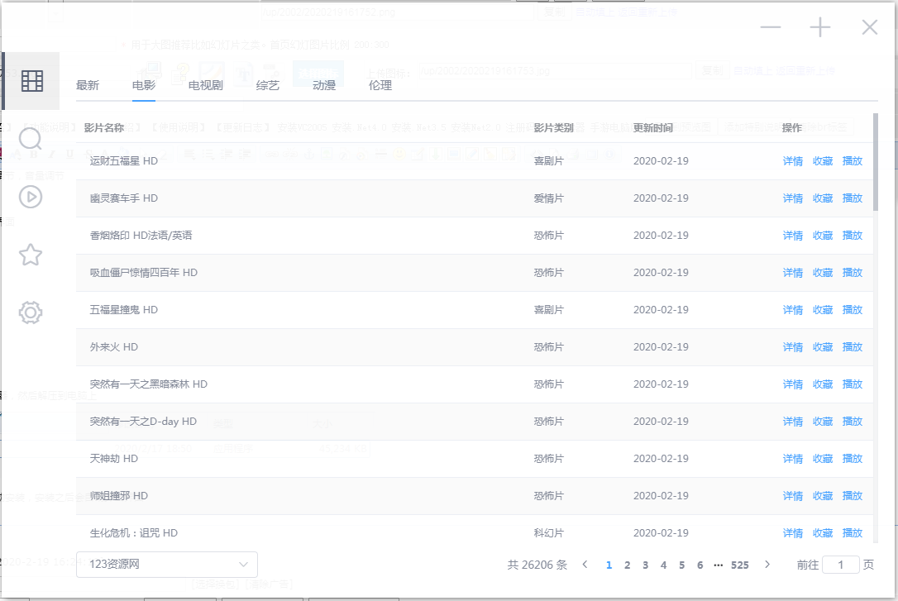898x601 pixels.
Task: Open settings gear icon in sidebar
Action: pos(31,312)
